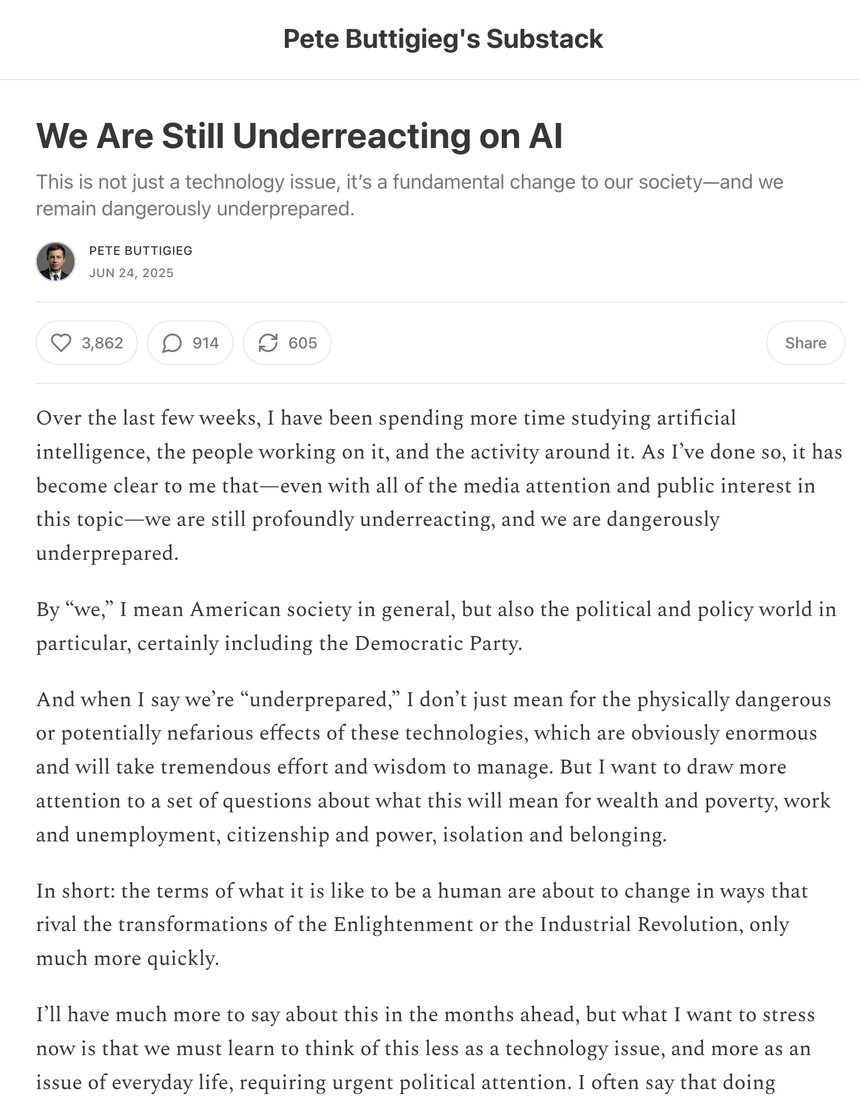Click the 605 restacks count
The height and width of the screenshot is (1103, 859).
coord(303,343)
